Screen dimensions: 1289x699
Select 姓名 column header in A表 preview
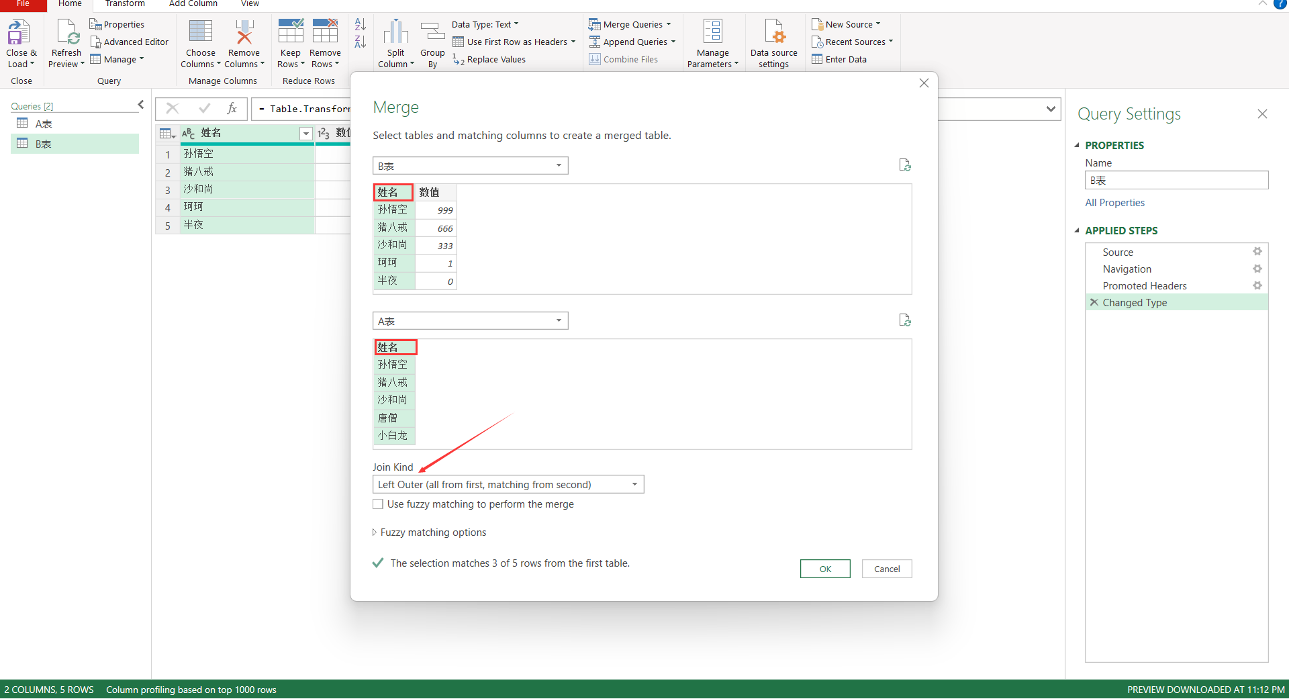tap(395, 347)
